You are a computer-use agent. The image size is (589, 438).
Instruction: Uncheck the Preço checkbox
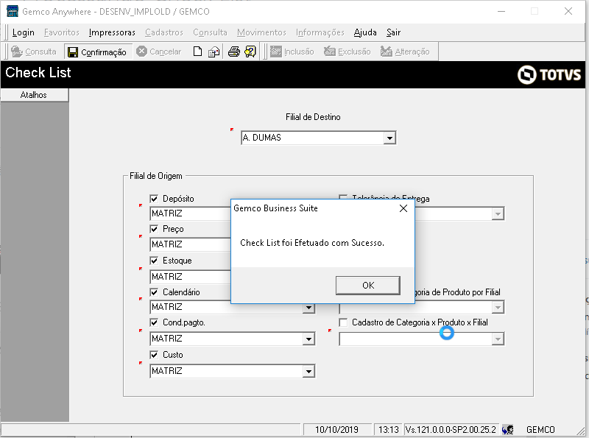click(154, 229)
